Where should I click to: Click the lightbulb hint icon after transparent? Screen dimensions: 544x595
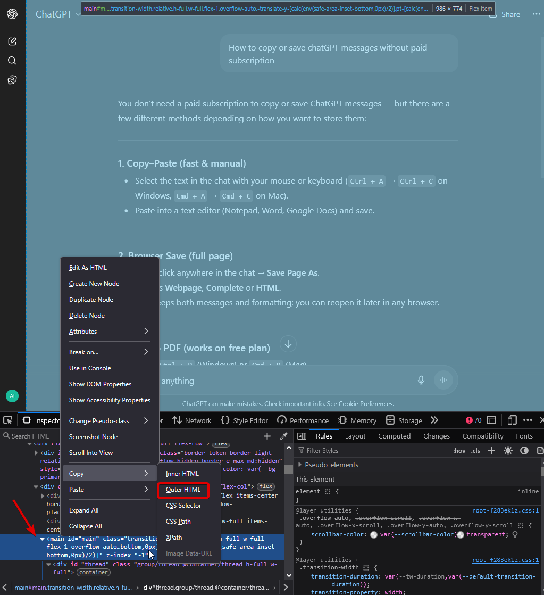[x=515, y=534]
